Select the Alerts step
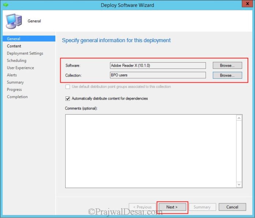 [x=12, y=75]
